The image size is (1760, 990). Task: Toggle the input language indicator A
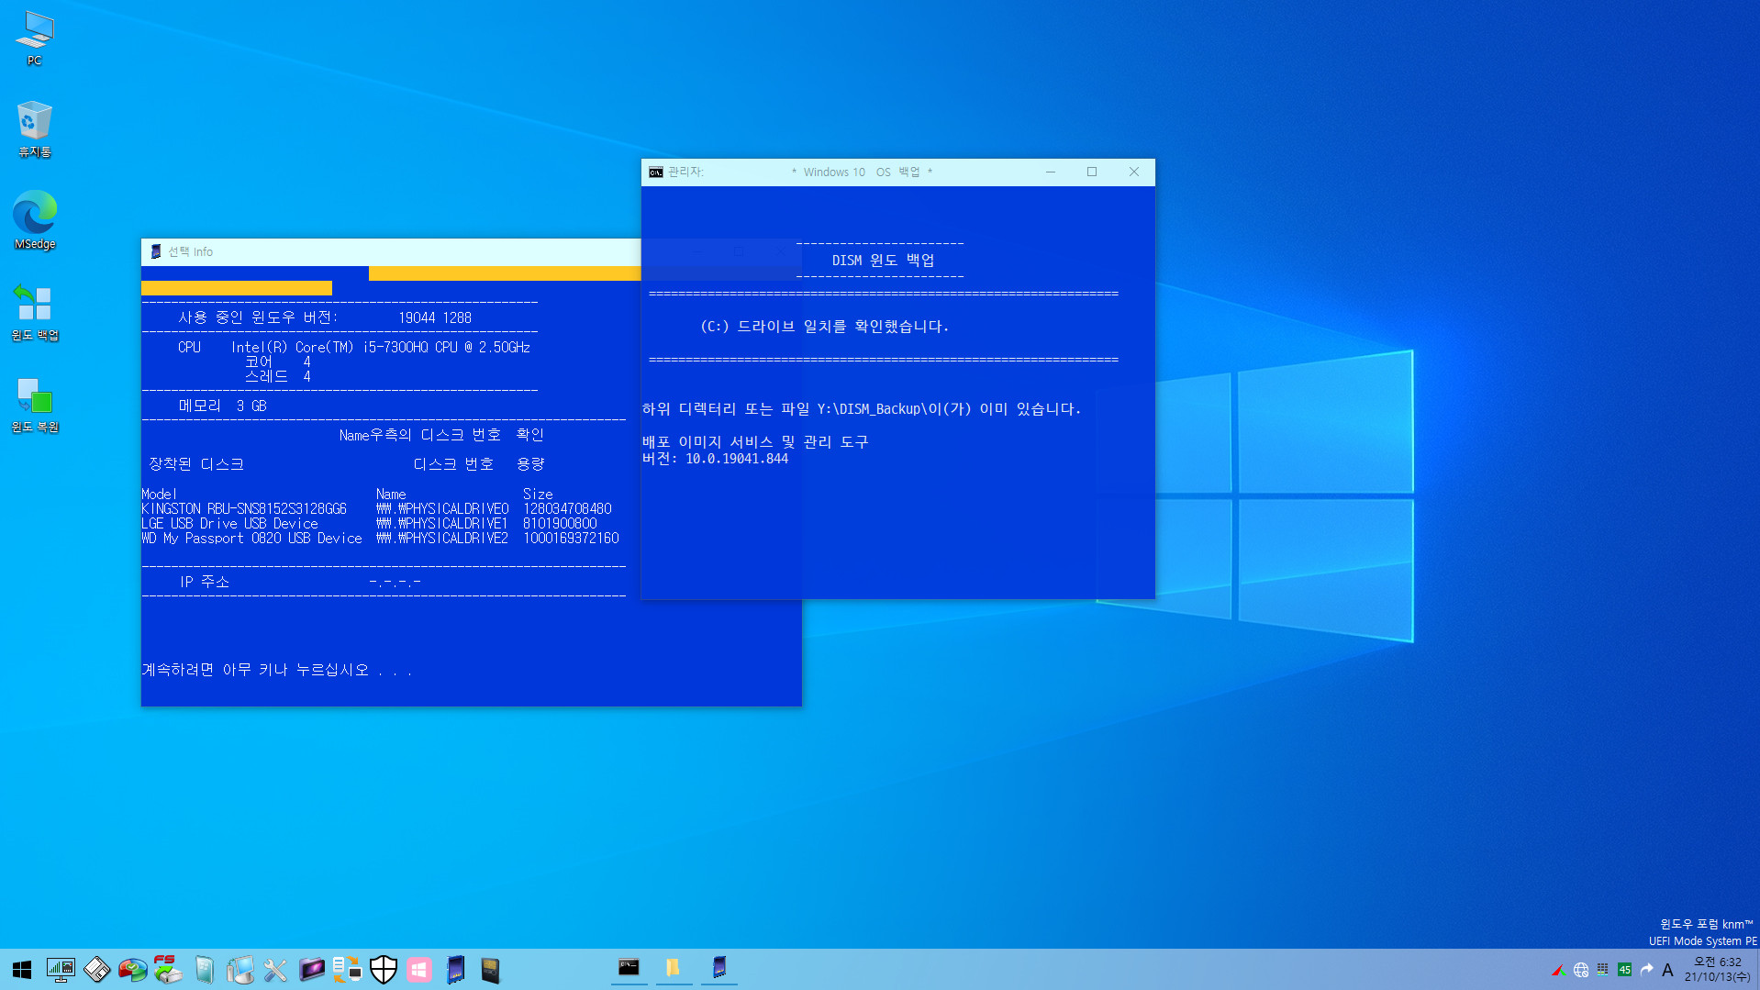click(x=1667, y=970)
